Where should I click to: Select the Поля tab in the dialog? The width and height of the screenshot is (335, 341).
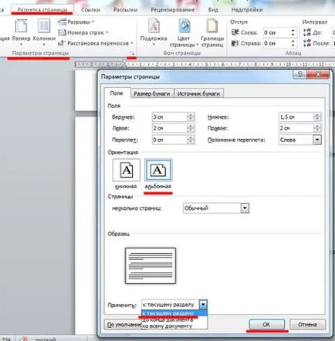coord(117,93)
